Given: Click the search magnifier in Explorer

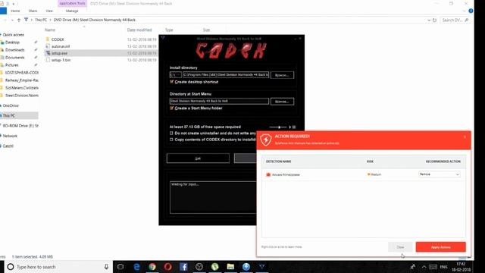Looking at the screenshot, I should click(467, 20).
